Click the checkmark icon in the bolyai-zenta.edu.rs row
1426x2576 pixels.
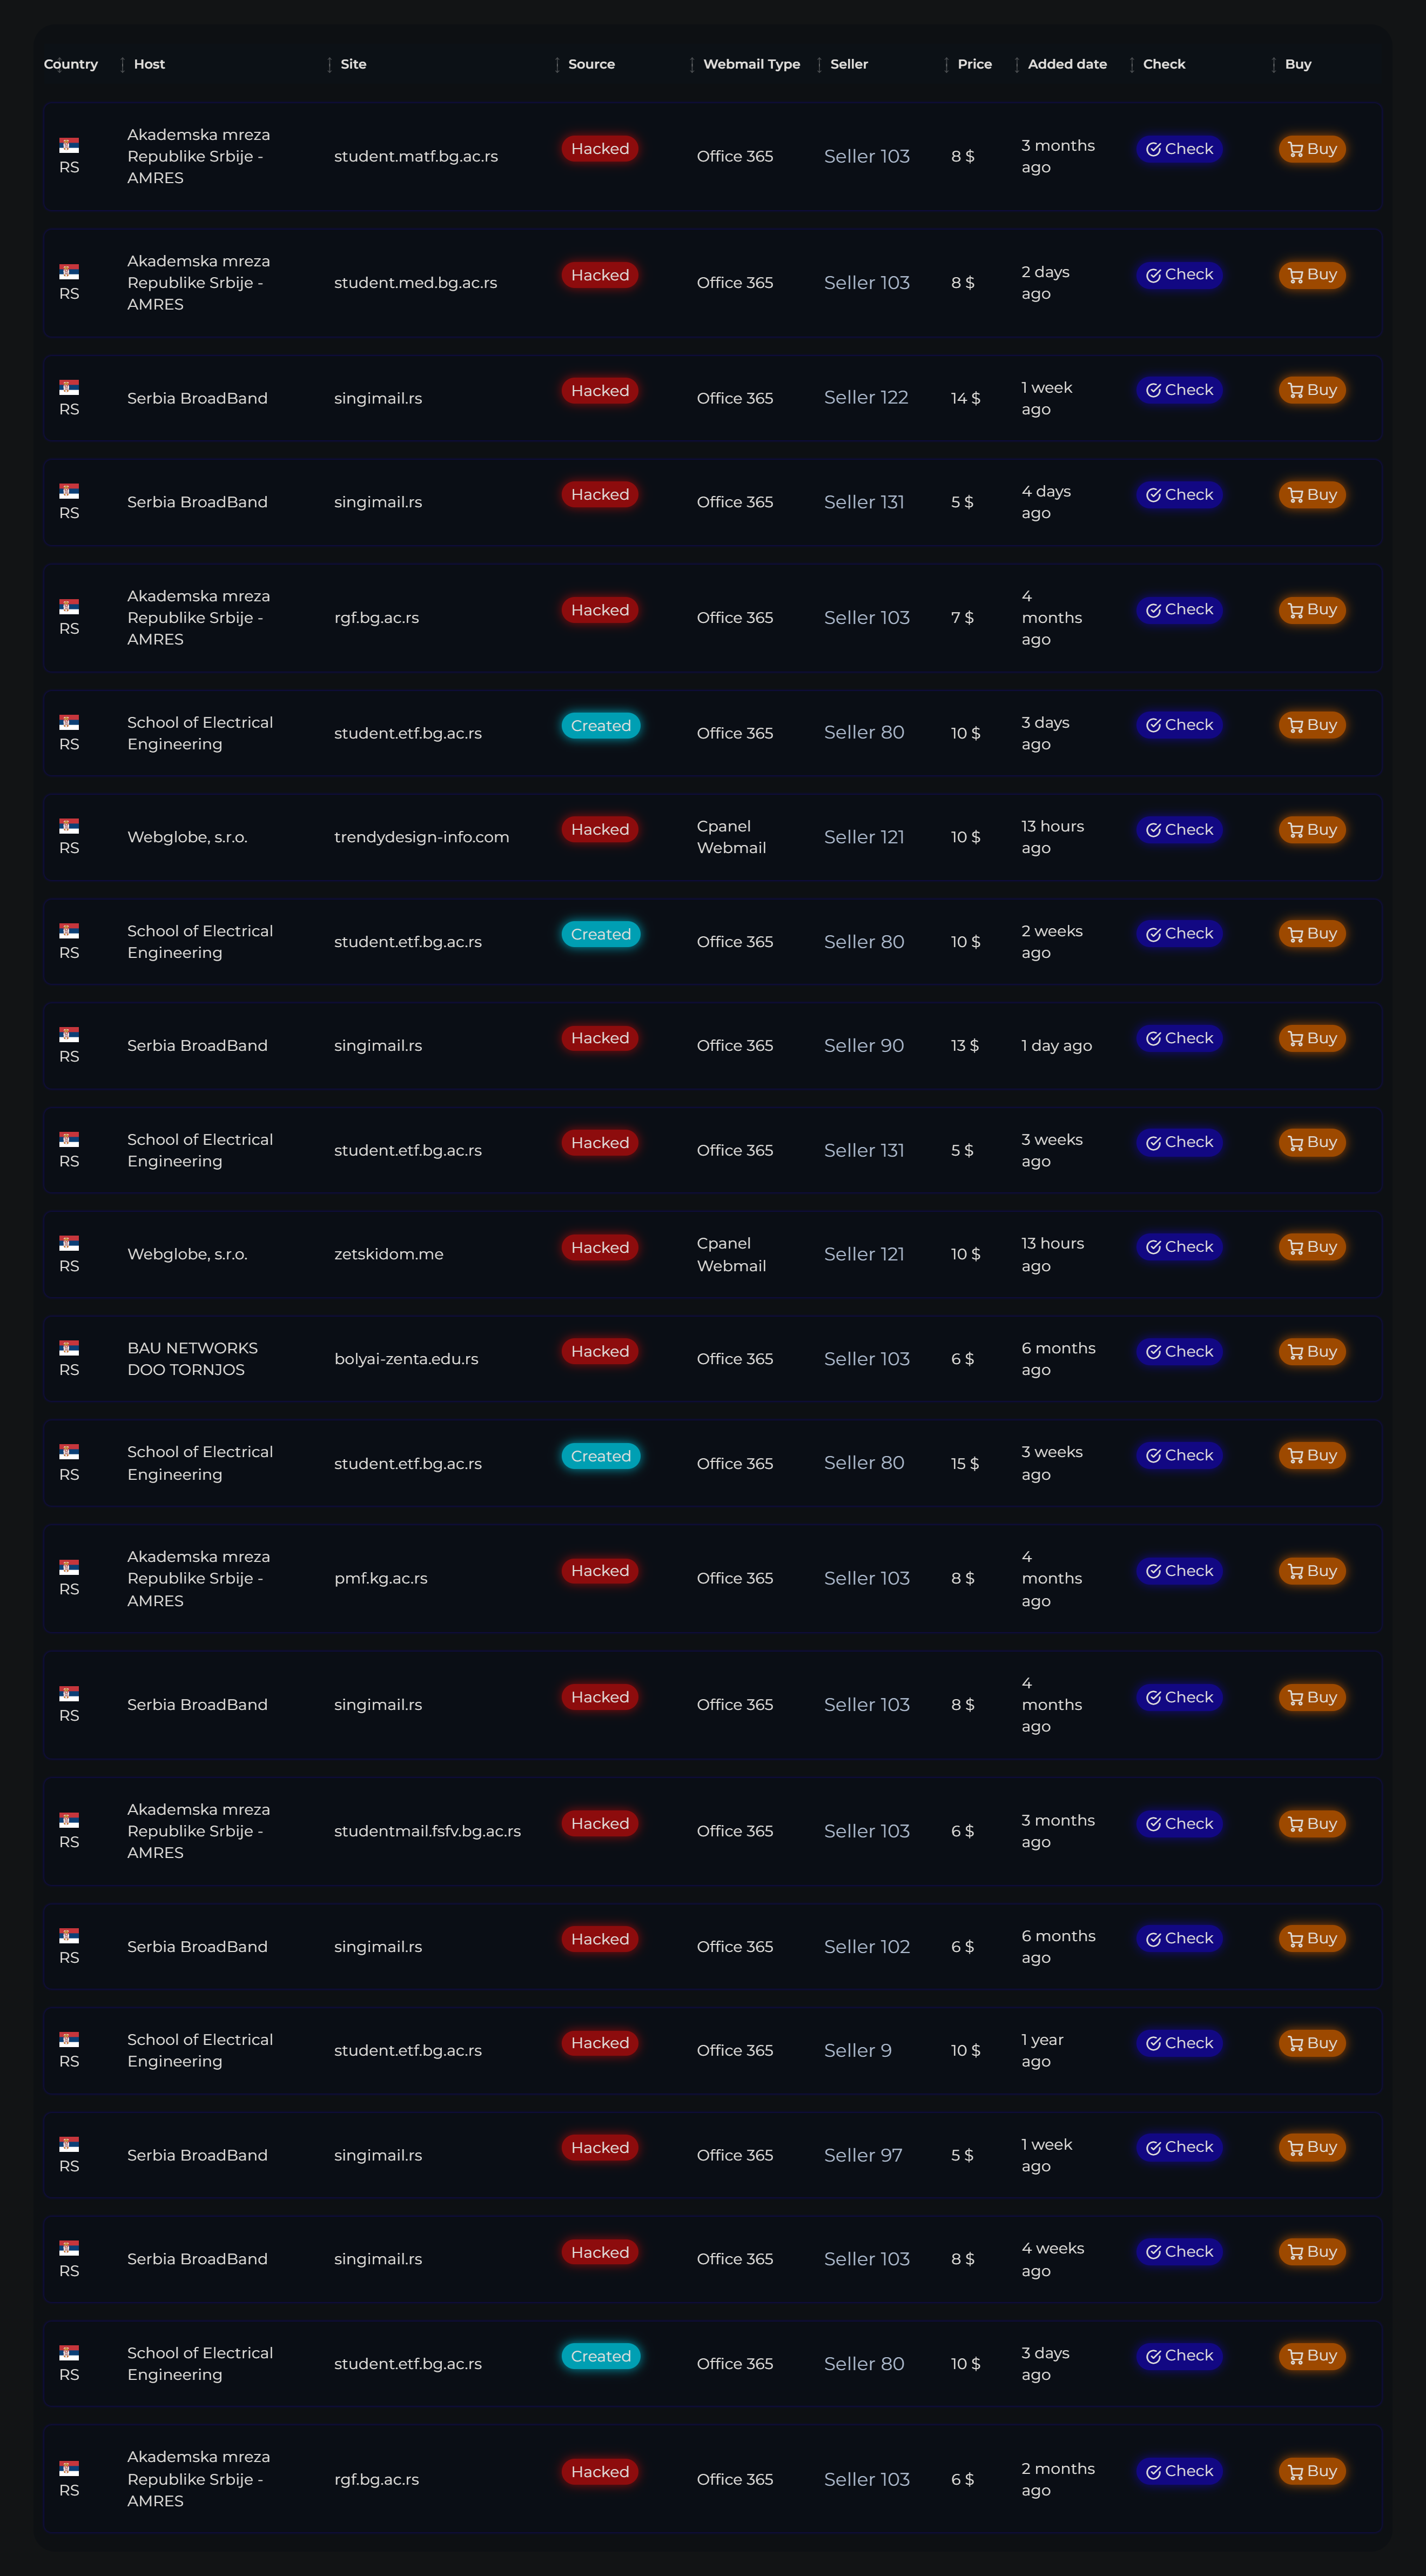pos(1153,1352)
